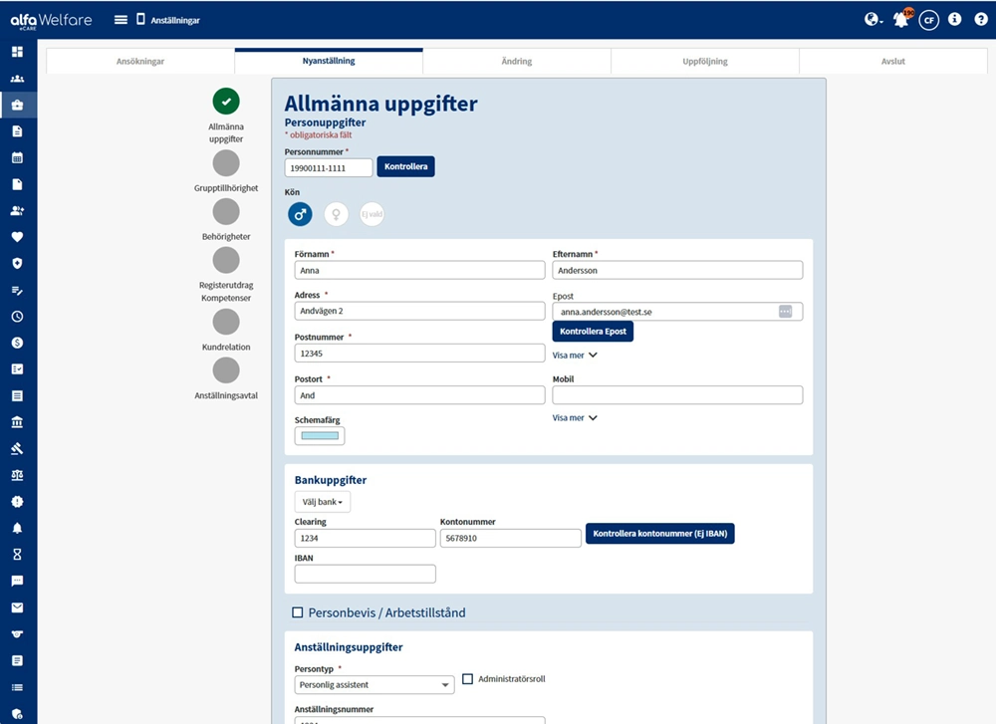Open the Persontyp dropdown
The width and height of the screenshot is (996, 724).
(x=373, y=685)
